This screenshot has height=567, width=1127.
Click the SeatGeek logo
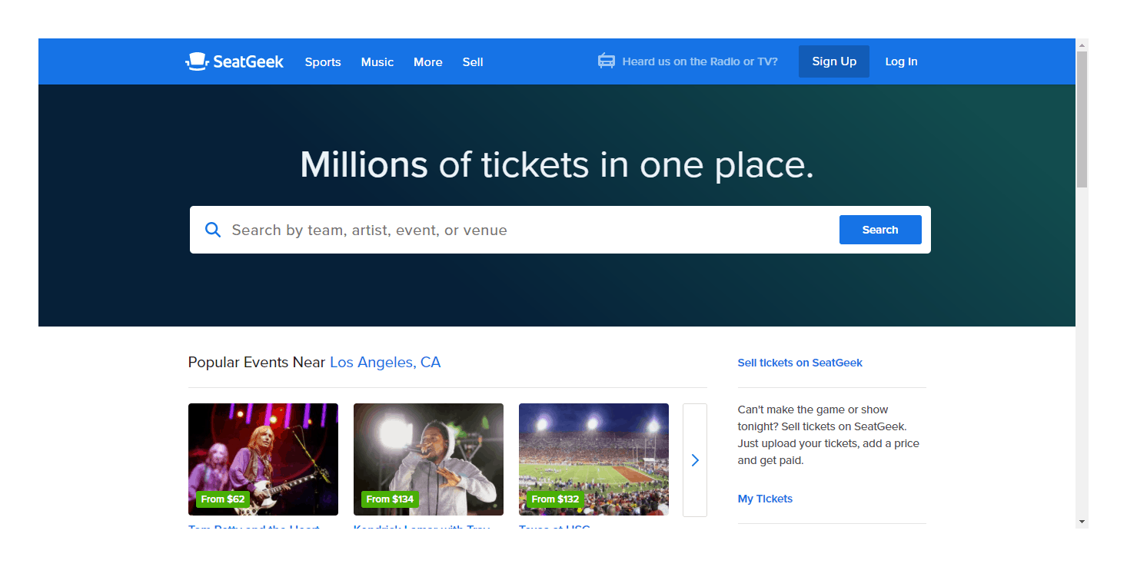[234, 61]
